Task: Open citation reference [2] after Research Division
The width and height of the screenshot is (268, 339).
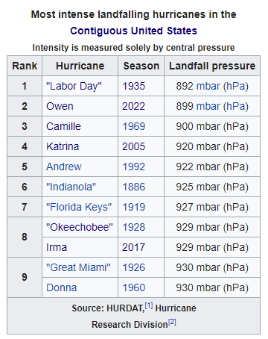Action: pos(172,322)
